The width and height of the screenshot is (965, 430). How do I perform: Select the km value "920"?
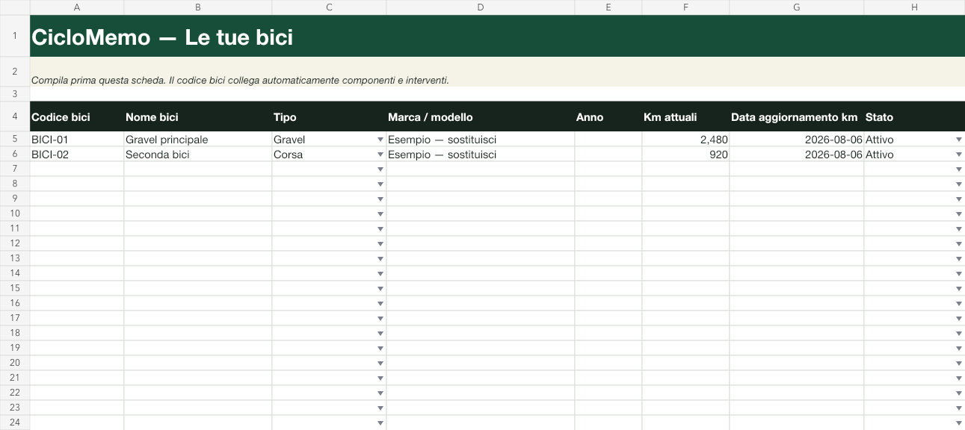click(685, 155)
